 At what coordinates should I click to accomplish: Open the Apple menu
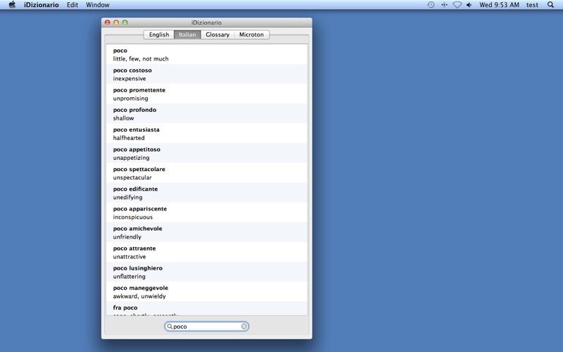coord(12,5)
